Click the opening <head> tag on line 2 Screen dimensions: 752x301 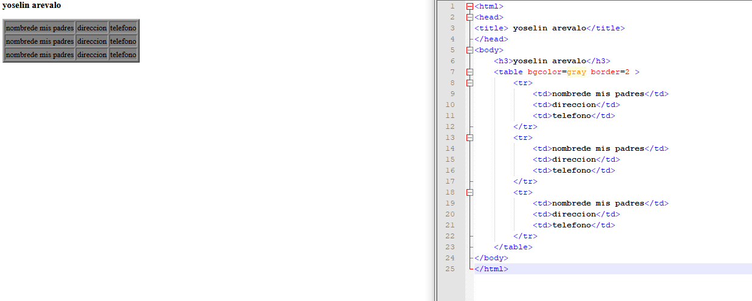coord(489,17)
